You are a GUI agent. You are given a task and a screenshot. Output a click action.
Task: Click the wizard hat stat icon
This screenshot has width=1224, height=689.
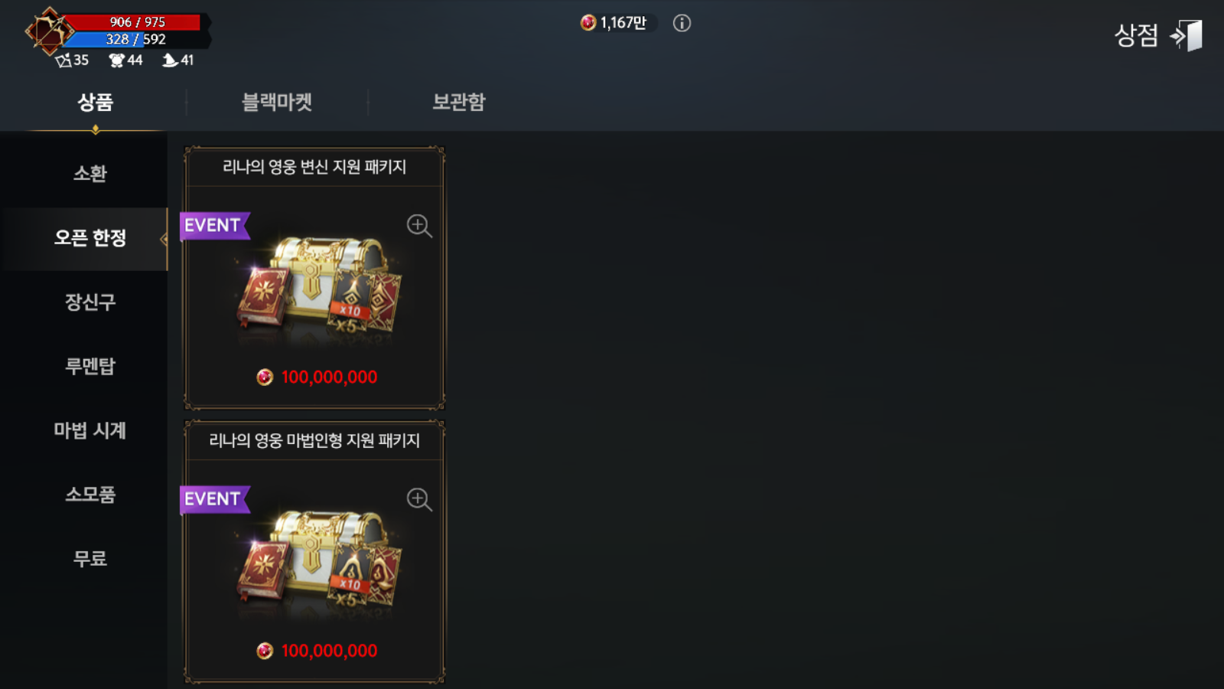coord(170,60)
